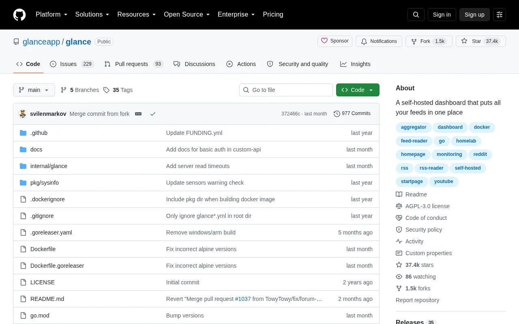
Task: Expand the Open Source navigation menu
Action: tap(187, 15)
